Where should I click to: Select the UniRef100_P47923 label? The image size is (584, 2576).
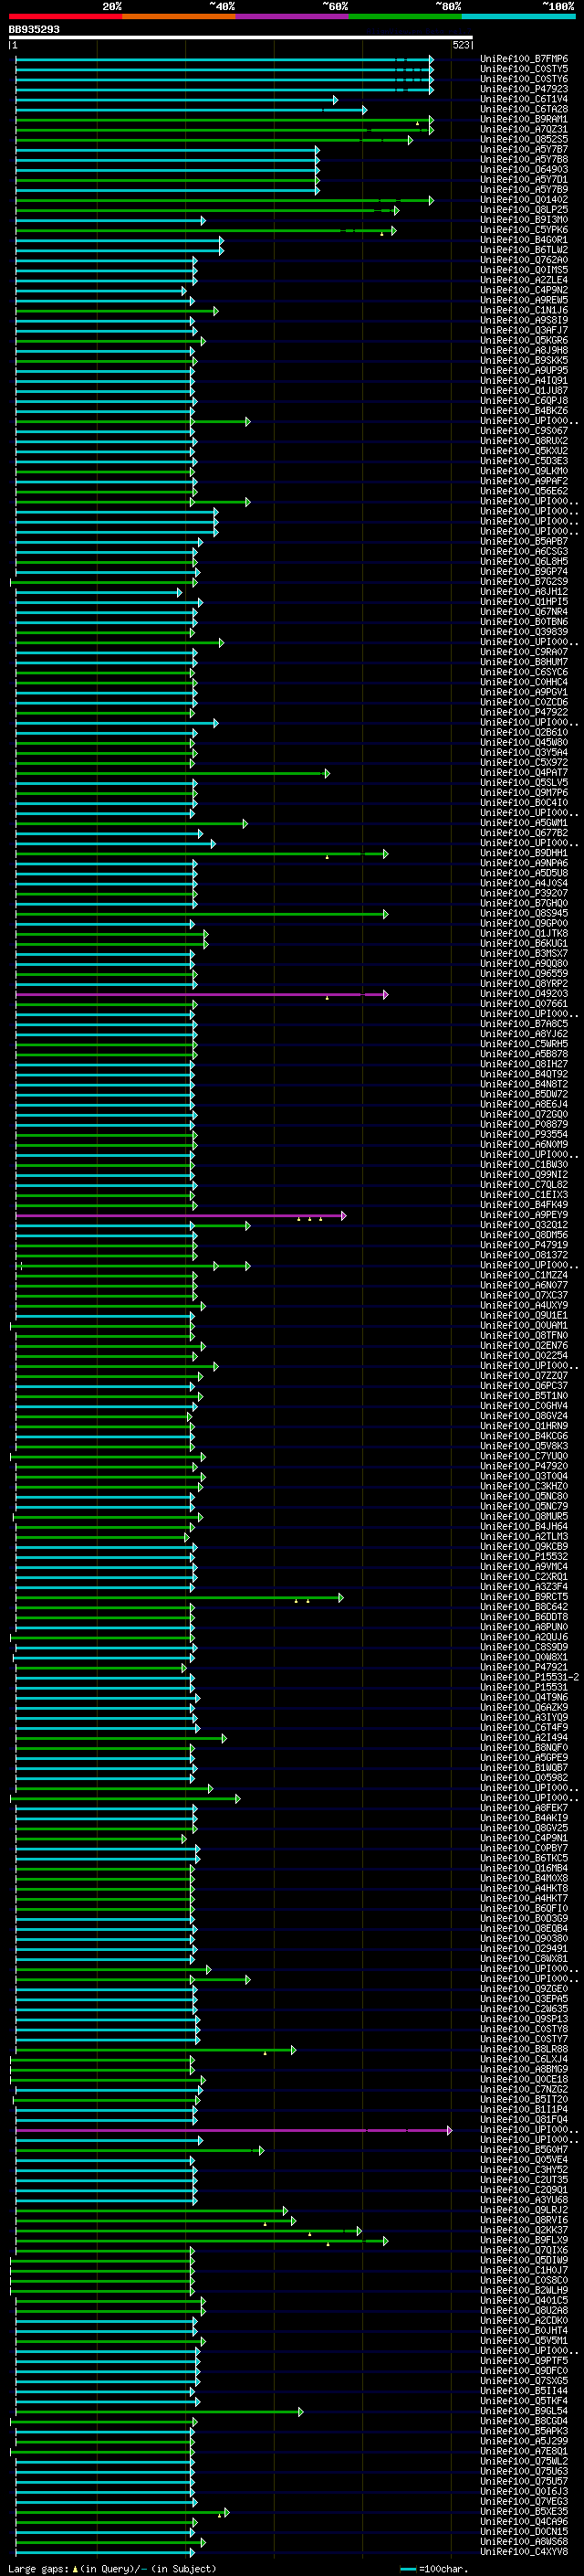pyautogui.click(x=524, y=89)
